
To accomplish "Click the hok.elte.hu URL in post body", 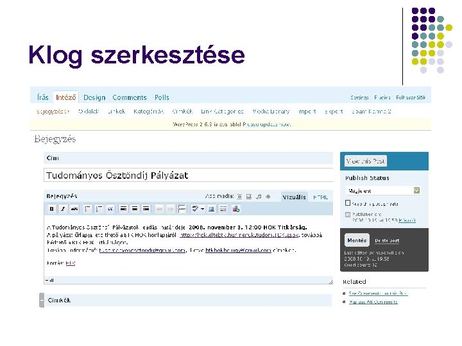I will tap(239, 235).
